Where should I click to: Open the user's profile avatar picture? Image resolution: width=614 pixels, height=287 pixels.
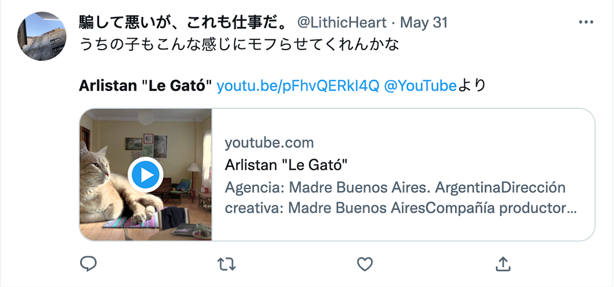(42, 36)
